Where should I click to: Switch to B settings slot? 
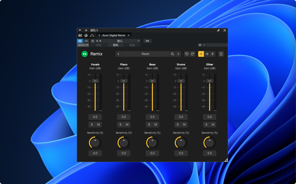(x=212, y=54)
